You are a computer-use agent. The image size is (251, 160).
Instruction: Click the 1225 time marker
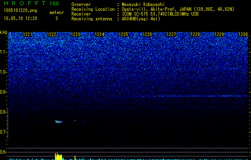tap(124, 34)
